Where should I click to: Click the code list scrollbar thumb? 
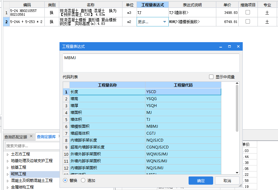click(x=237, y=108)
